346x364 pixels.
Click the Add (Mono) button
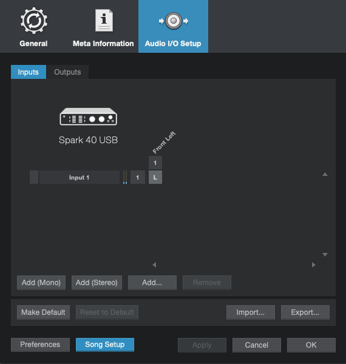pos(41,283)
